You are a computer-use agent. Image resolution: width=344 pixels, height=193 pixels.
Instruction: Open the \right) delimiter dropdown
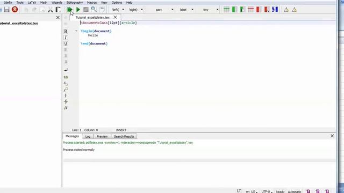(142, 10)
